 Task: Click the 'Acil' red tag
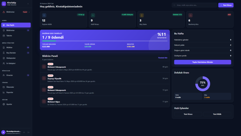229,14
